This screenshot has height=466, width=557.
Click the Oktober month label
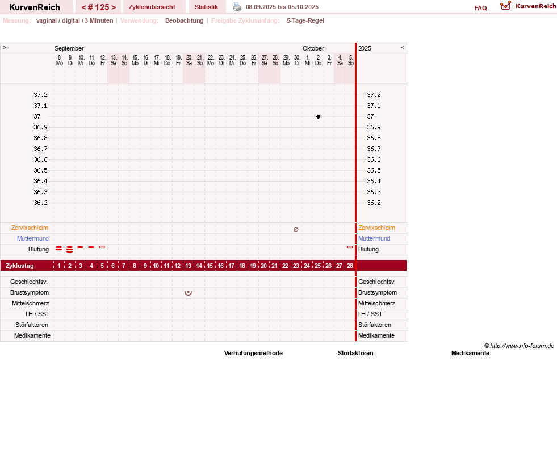point(313,48)
